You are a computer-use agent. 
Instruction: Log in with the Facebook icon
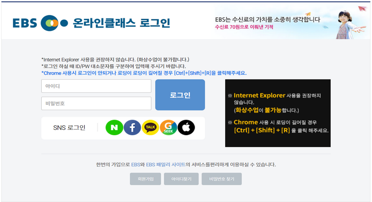[x=132, y=128]
